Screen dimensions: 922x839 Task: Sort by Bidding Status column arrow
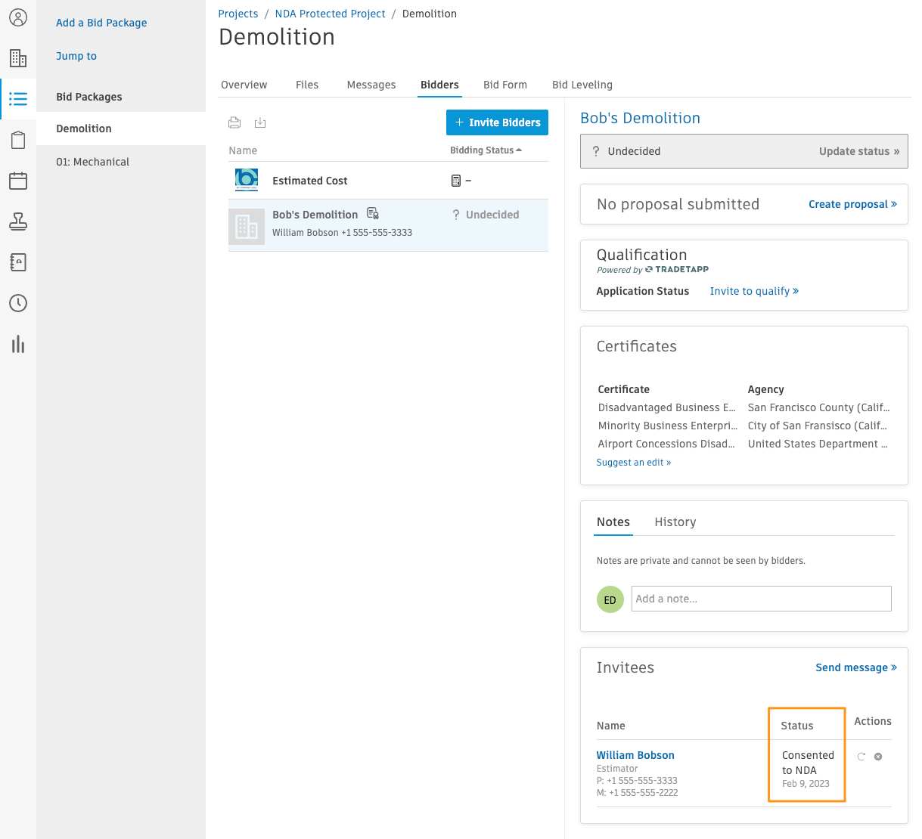click(519, 150)
